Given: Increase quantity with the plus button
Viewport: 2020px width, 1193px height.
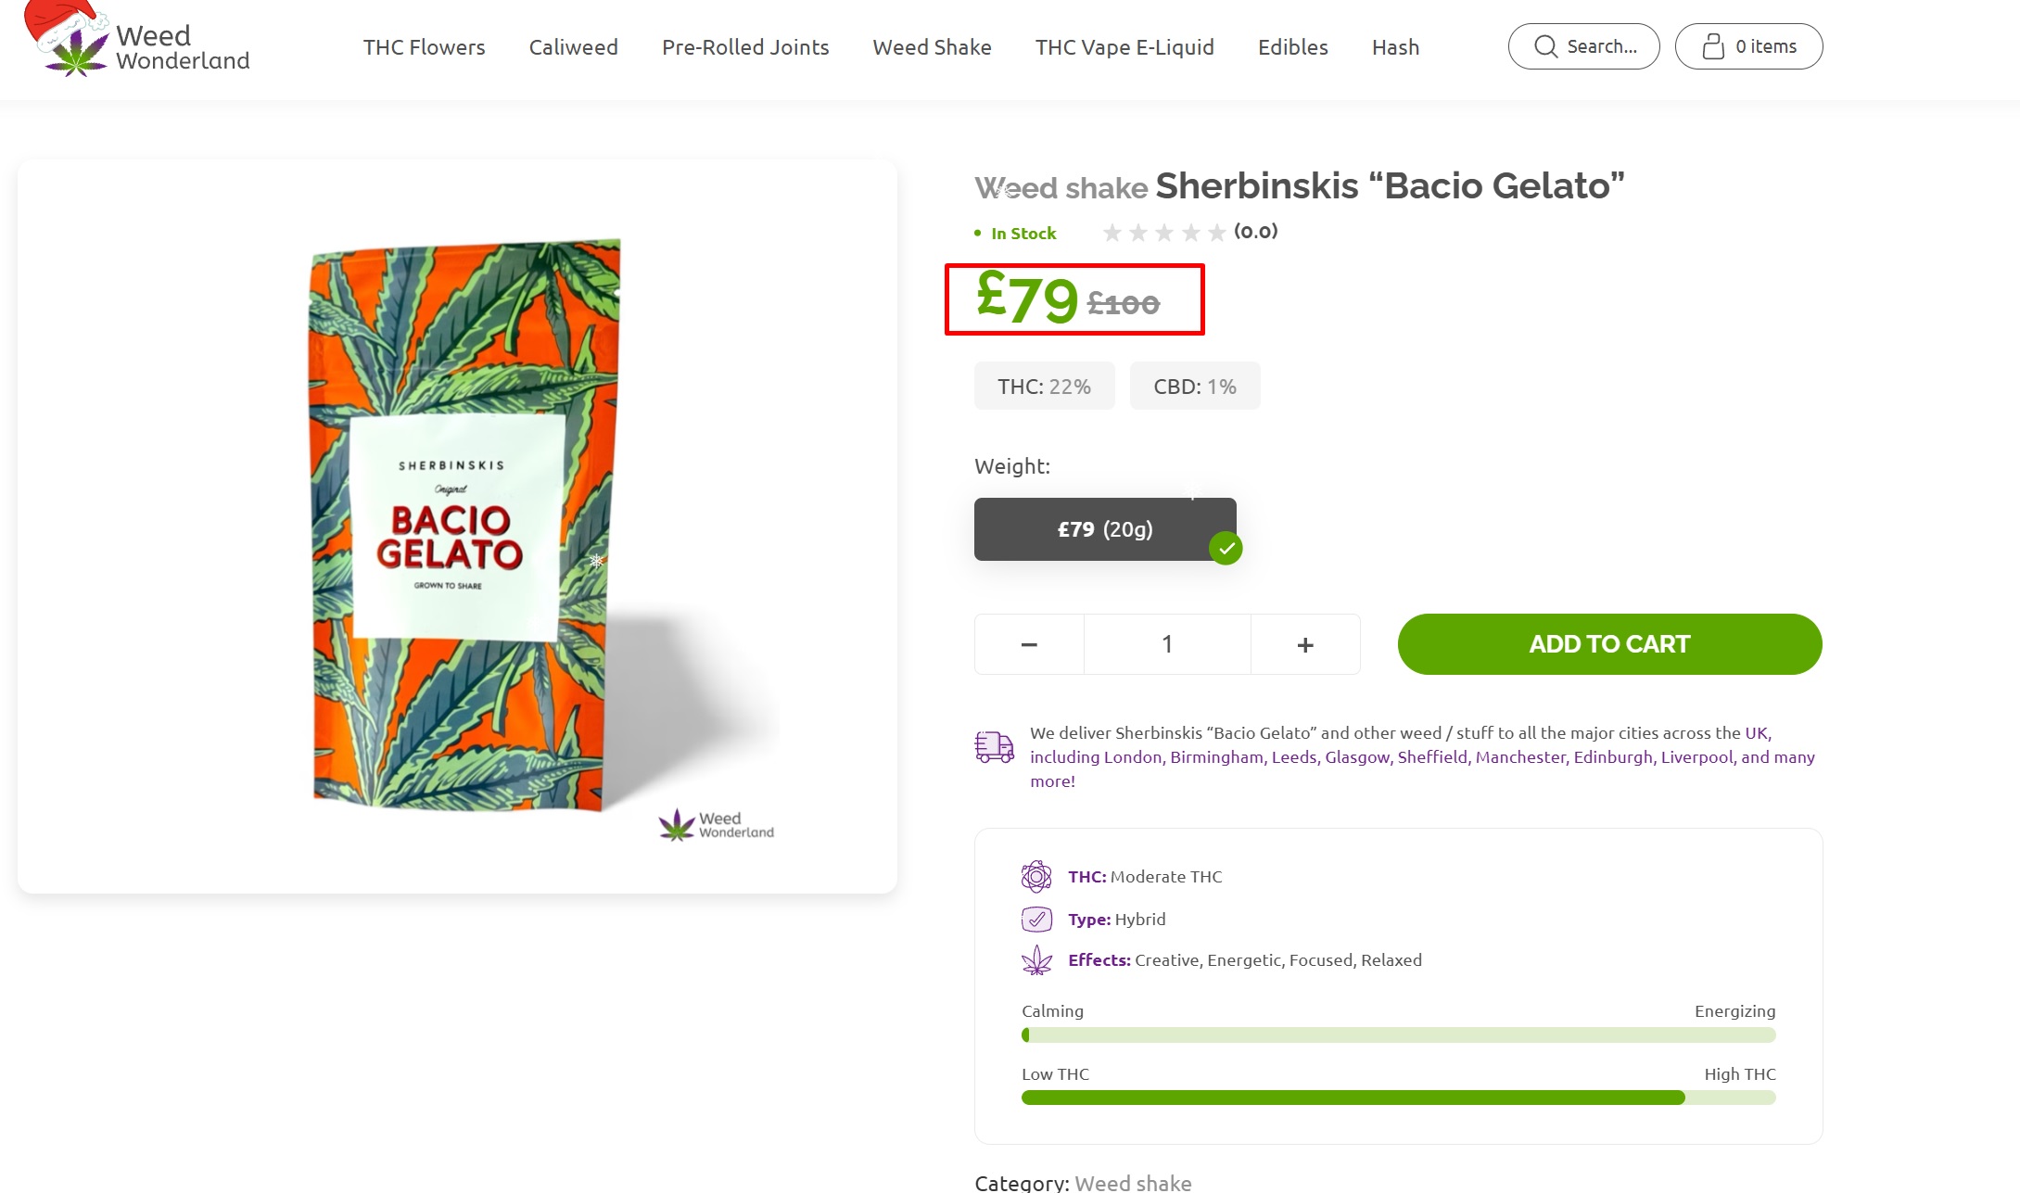Looking at the screenshot, I should tap(1305, 644).
